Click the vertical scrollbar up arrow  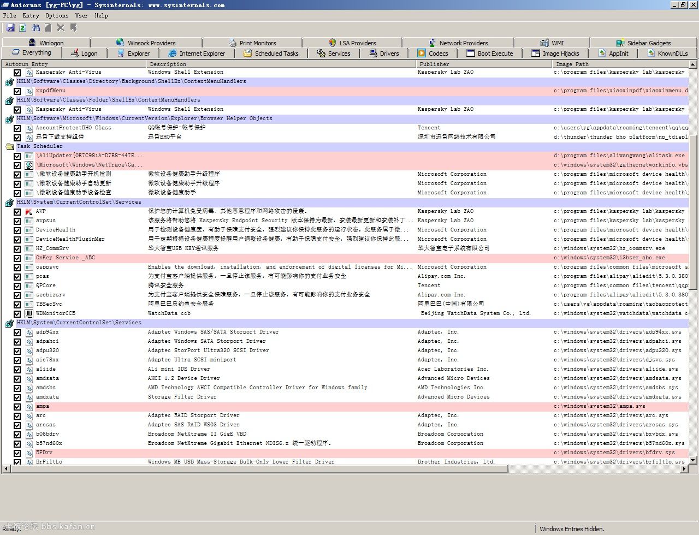tap(693, 64)
